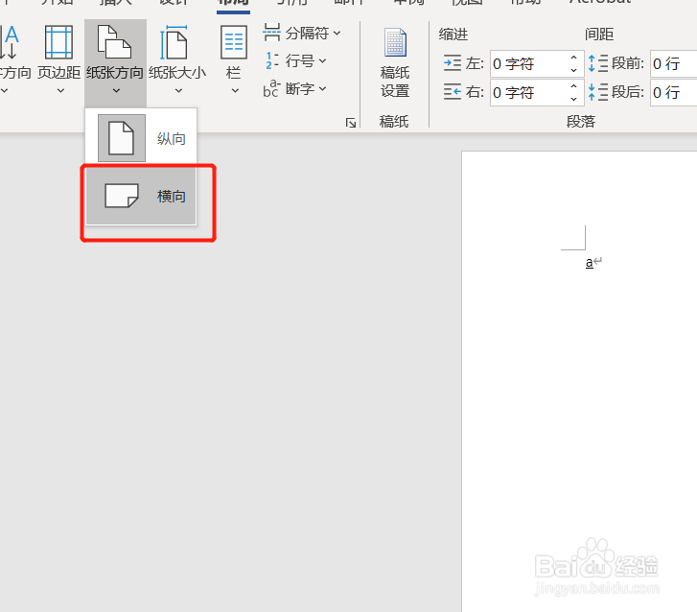
Task: Open 稿纸设置 manuscript paper settings
Action: [395, 62]
